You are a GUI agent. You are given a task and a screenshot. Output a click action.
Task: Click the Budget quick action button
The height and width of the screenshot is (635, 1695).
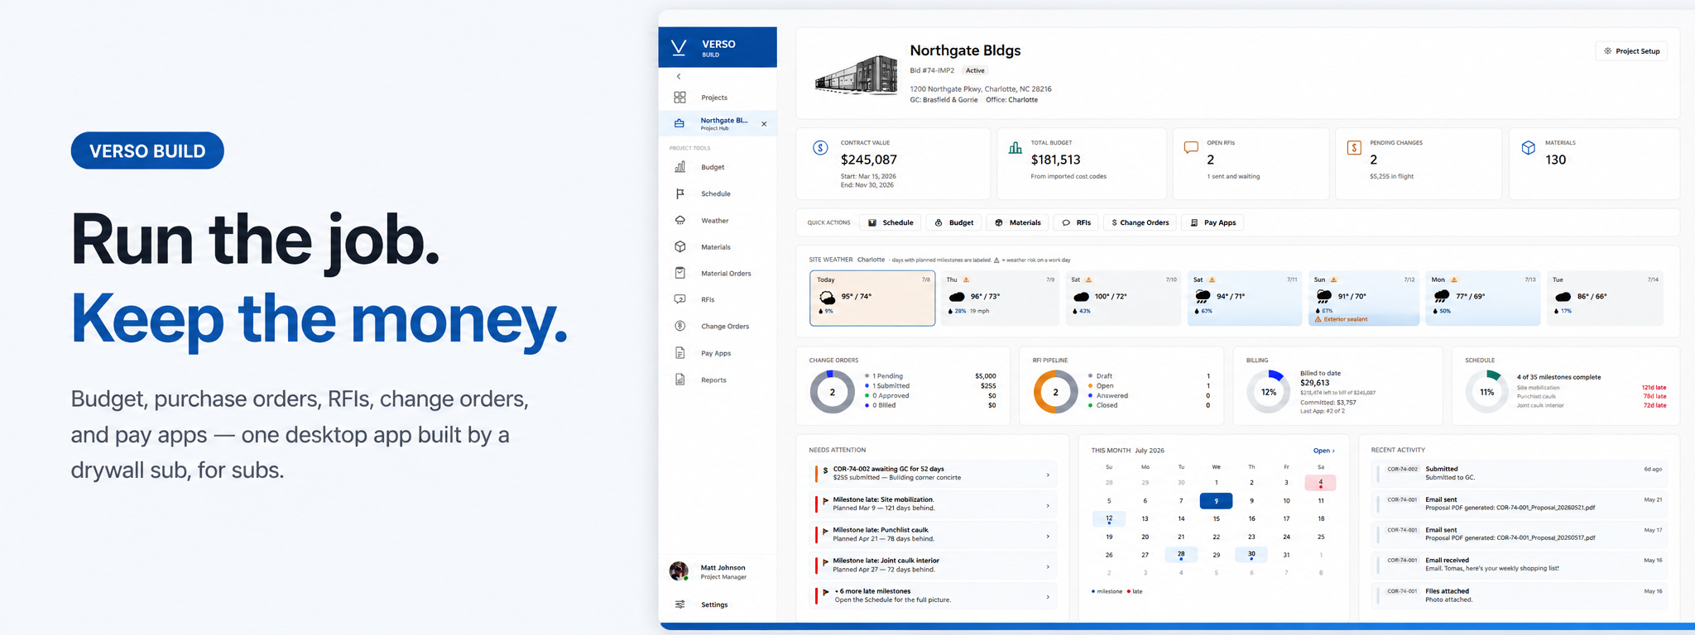click(954, 222)
